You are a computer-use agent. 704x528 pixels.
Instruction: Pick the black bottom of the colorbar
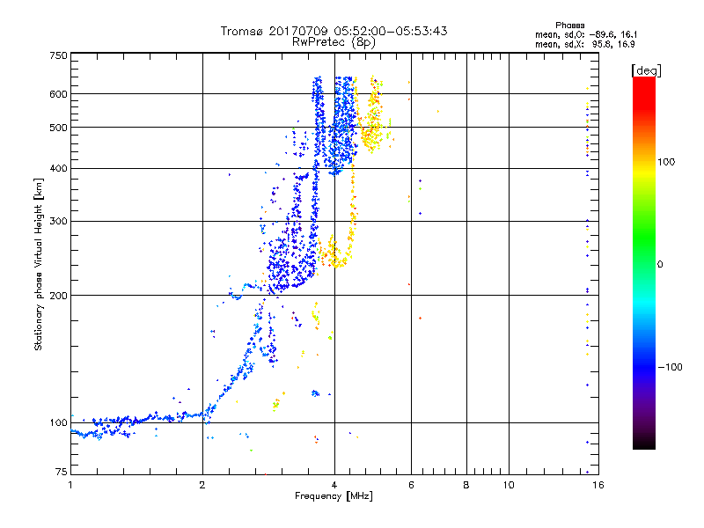coord(643,444)
